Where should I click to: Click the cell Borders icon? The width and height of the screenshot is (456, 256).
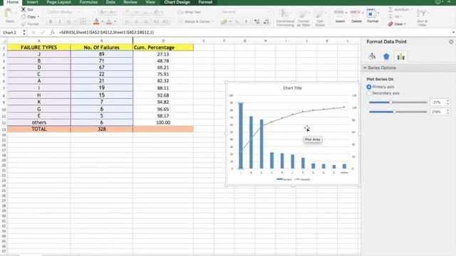83,21
